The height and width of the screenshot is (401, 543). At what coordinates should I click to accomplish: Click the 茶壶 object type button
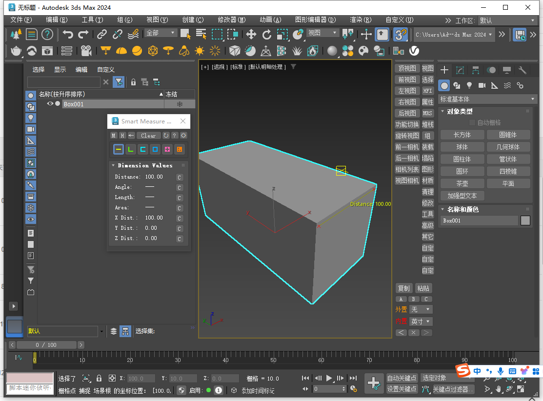[462, 183]
